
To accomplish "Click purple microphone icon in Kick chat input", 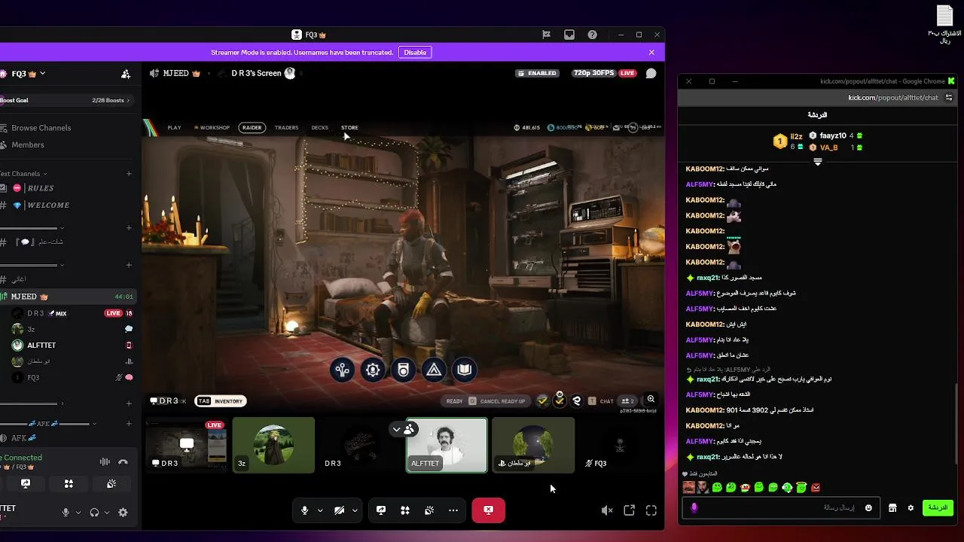I will [x=694, y=508].
